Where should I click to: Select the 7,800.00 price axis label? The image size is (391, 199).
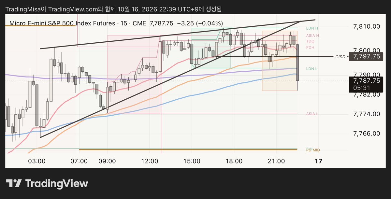(x=368, y=50)
